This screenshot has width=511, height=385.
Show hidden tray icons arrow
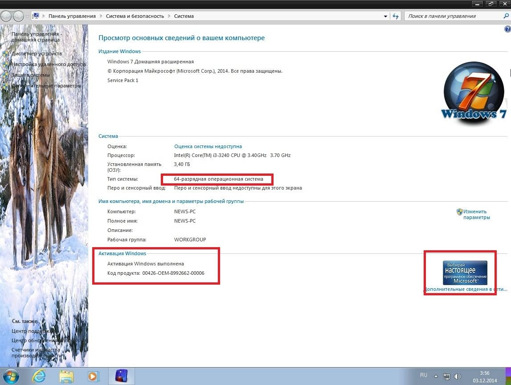pyautogui.click(x=436, y=376)
